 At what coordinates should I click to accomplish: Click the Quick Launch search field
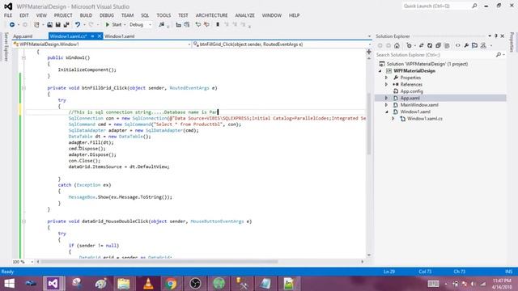pos(437,6)
